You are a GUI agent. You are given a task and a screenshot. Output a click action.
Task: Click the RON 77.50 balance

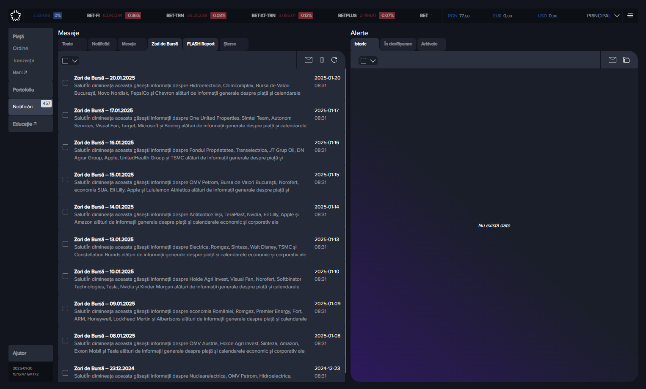pos(459,16)
